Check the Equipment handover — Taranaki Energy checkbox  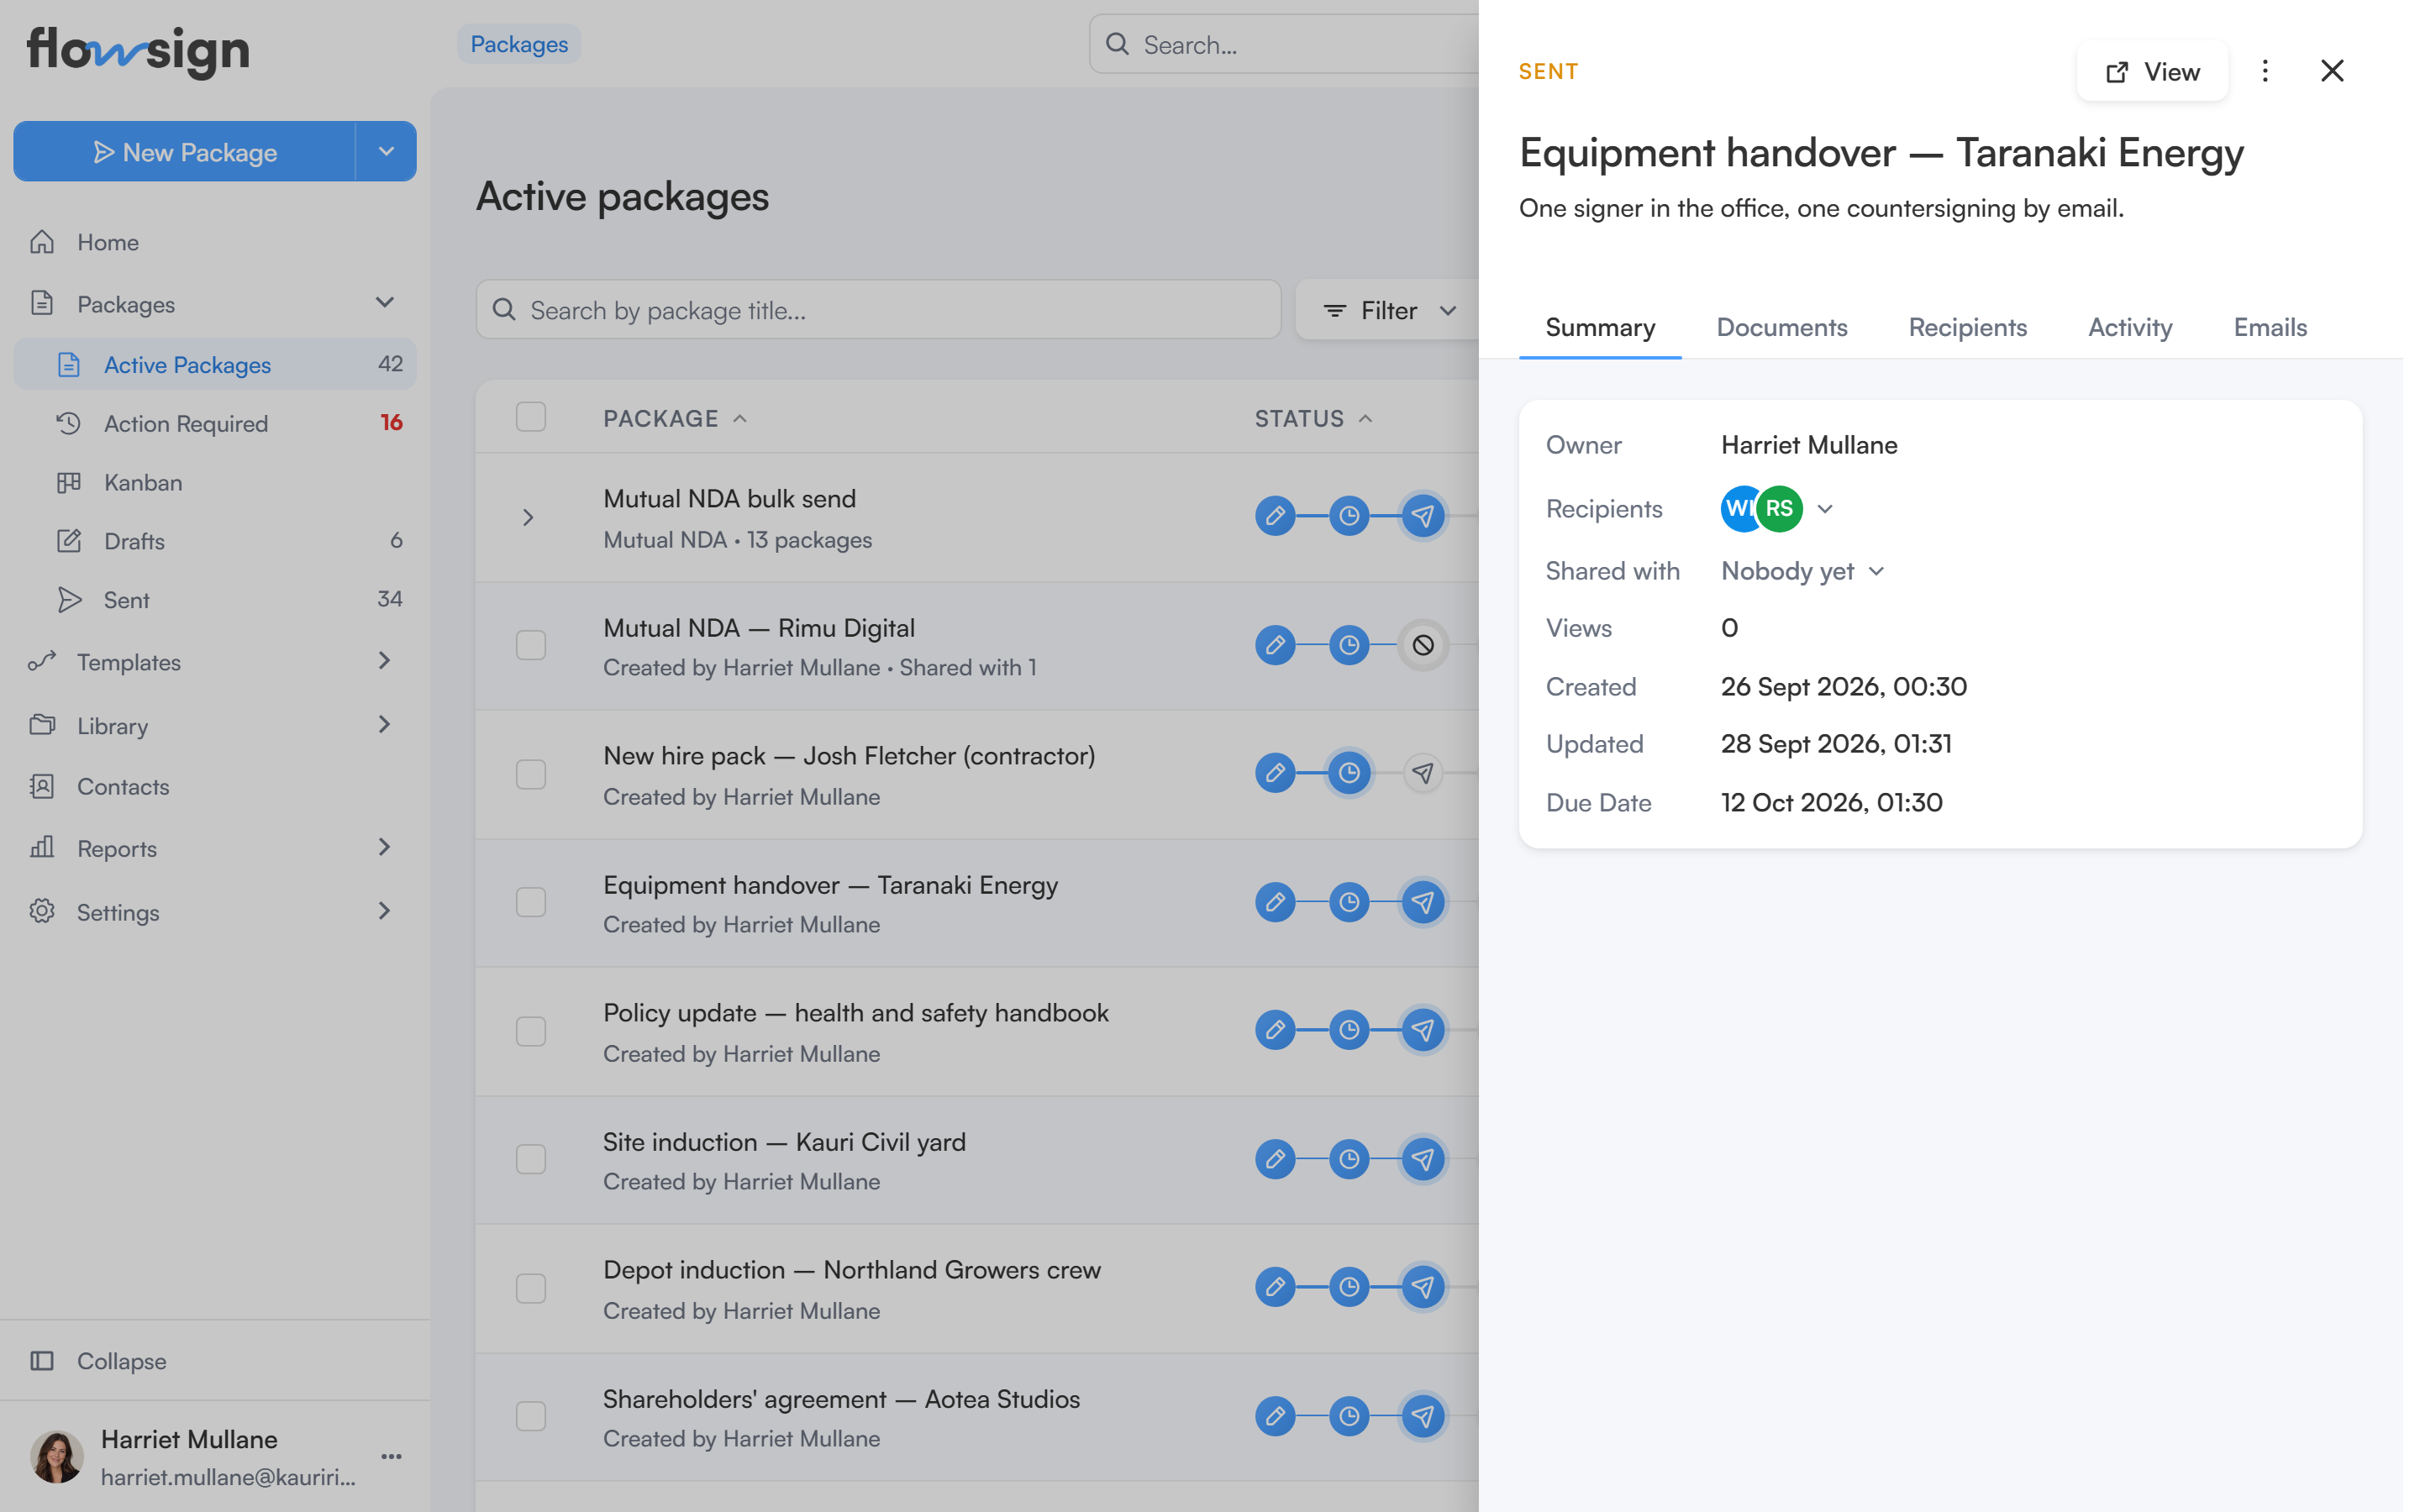click(x=531, y=902)
